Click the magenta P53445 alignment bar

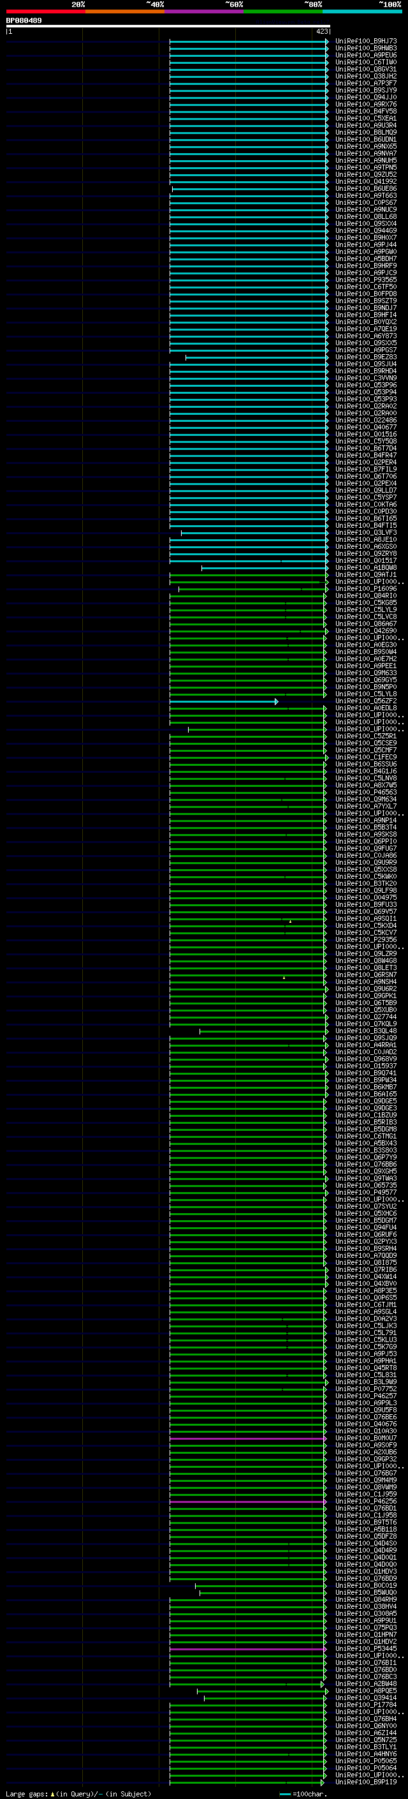click(247, 1649)
